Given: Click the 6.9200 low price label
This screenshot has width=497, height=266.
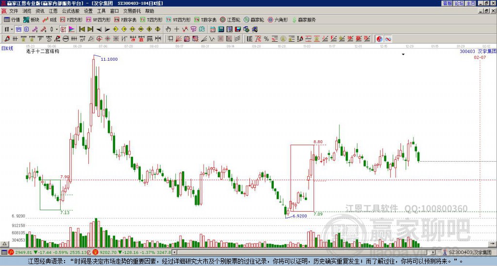Looking at the screenshot, I should click(299, 216).
